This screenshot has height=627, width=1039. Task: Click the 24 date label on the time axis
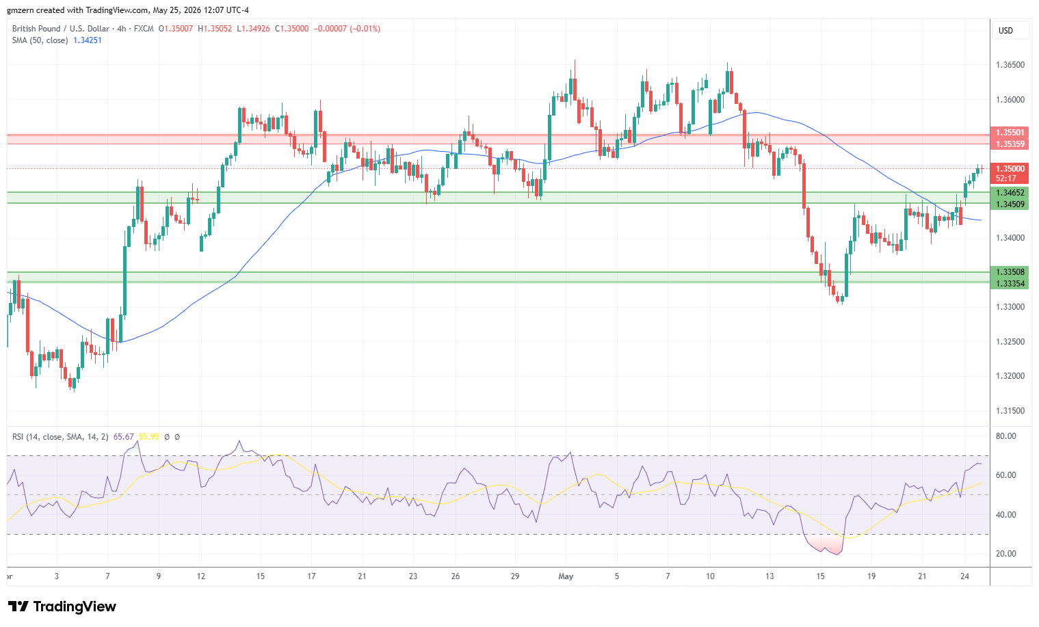tap(964, 576)
